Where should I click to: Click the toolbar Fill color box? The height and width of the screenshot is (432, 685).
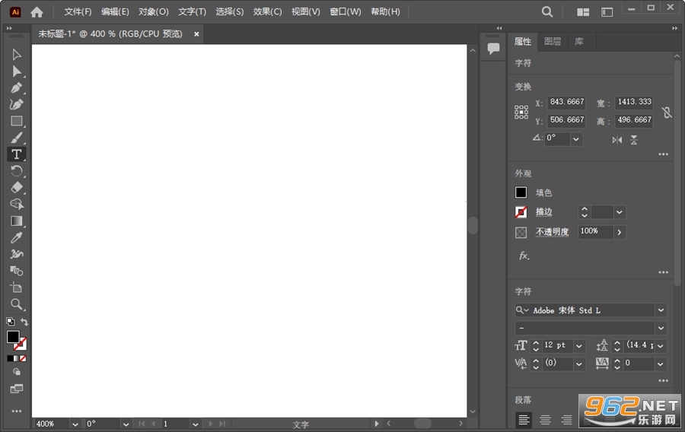[x=13, y=336]
